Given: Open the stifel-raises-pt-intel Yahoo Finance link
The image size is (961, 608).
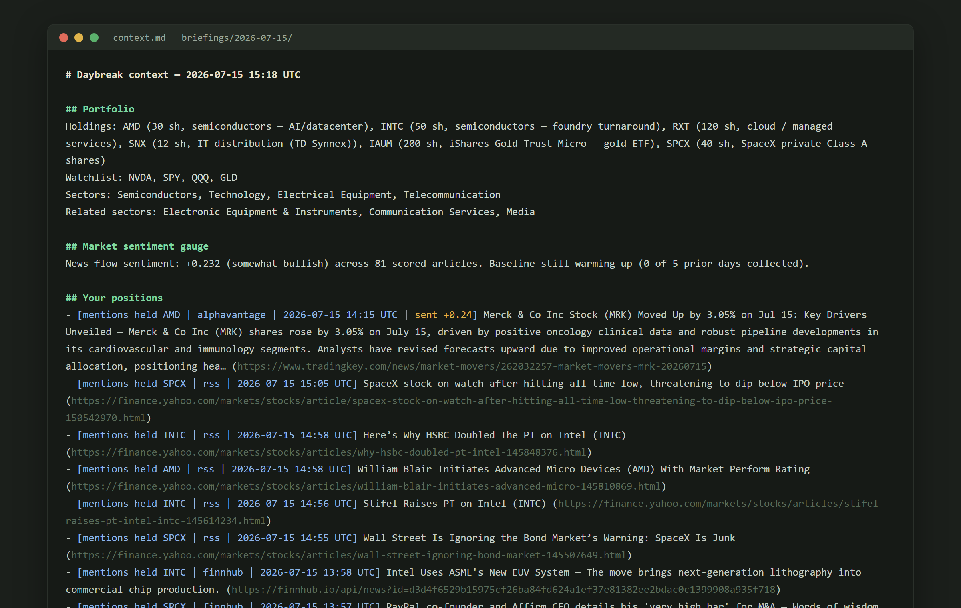Looking at the screenshot, I should tap(474, 512).
